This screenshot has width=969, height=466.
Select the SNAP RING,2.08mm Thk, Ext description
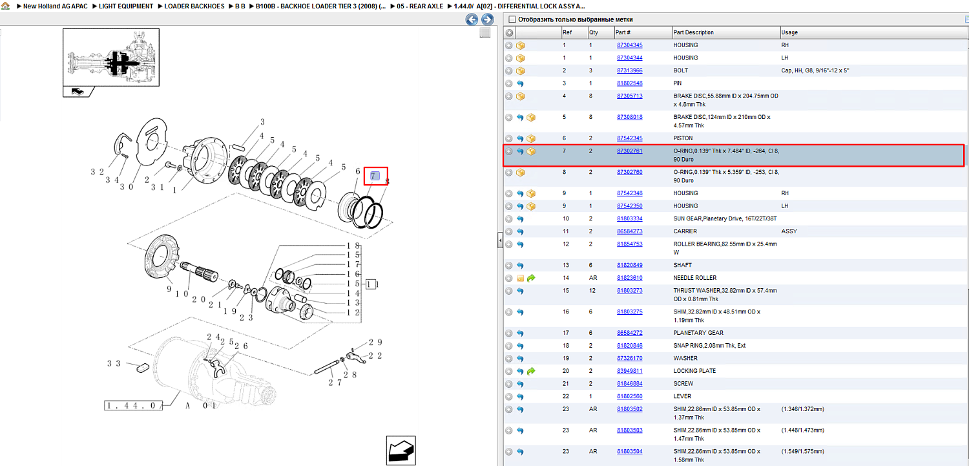(709, 346)
